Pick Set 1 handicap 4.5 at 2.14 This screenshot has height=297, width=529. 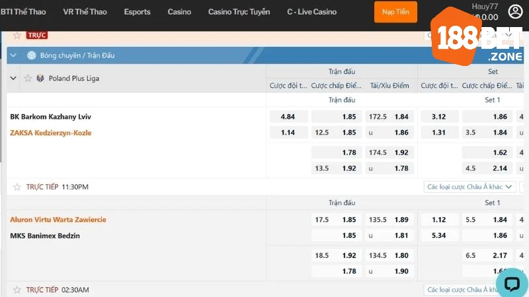pyautogui.click(x=487, y=168)
